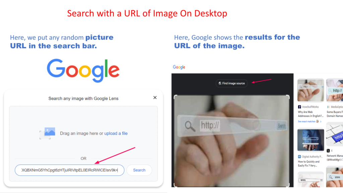Click the X source icon in results
The height and width of the screenshot is (193, 343).
click(328, 151)
